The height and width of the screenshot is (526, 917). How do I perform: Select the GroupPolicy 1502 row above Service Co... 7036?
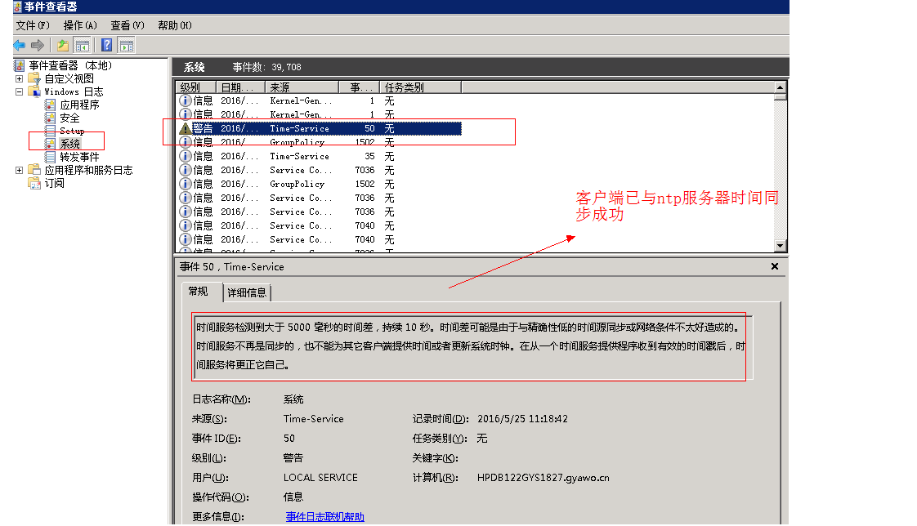(x=320, y=184)
